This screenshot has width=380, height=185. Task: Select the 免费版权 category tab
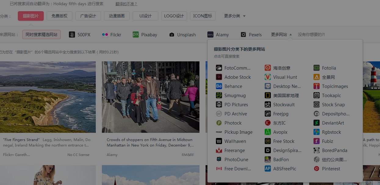[x=59, y=16]
